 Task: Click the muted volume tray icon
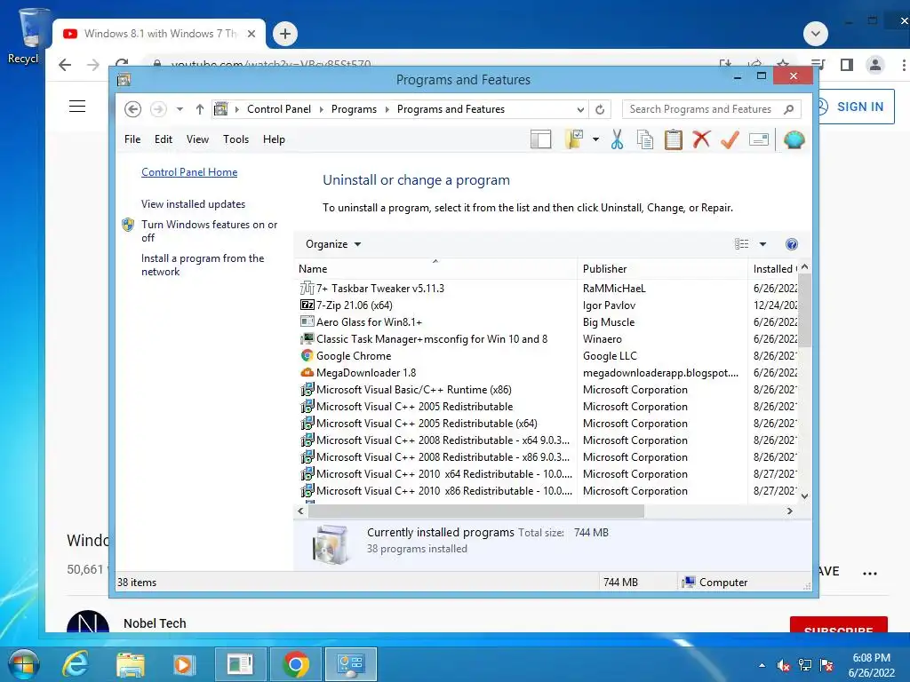[x=784, y=665]
